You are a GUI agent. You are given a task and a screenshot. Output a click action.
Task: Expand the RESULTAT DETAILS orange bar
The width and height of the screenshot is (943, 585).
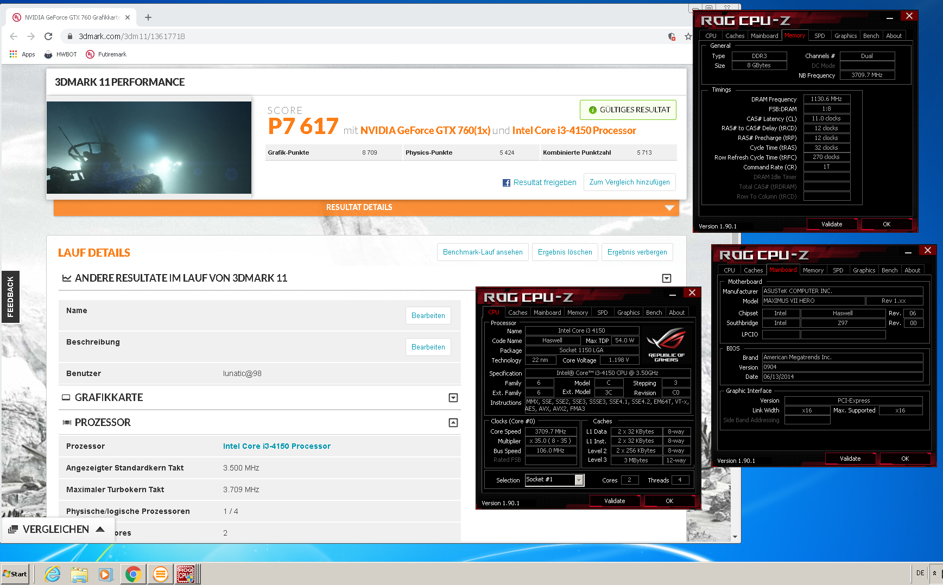tap(366, 207)
